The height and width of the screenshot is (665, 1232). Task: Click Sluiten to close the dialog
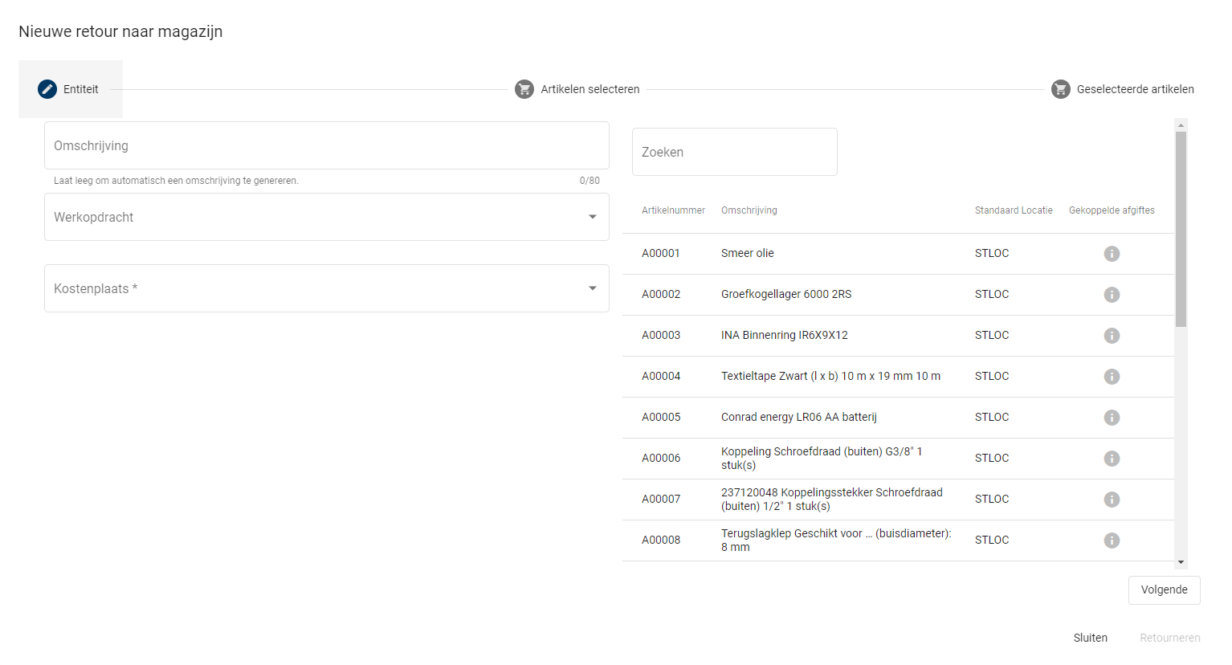click(x=1090, y=638)
